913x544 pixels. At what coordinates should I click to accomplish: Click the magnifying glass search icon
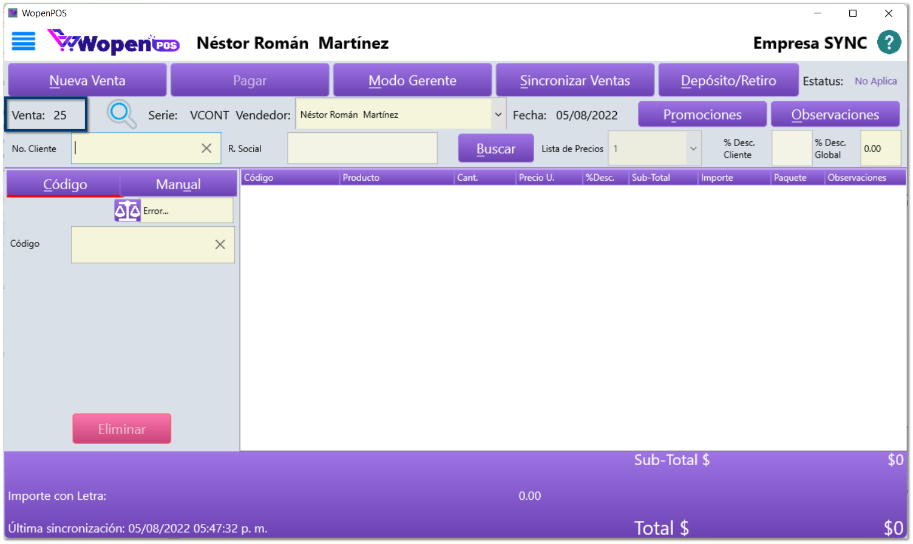click(x=121, y=113)
